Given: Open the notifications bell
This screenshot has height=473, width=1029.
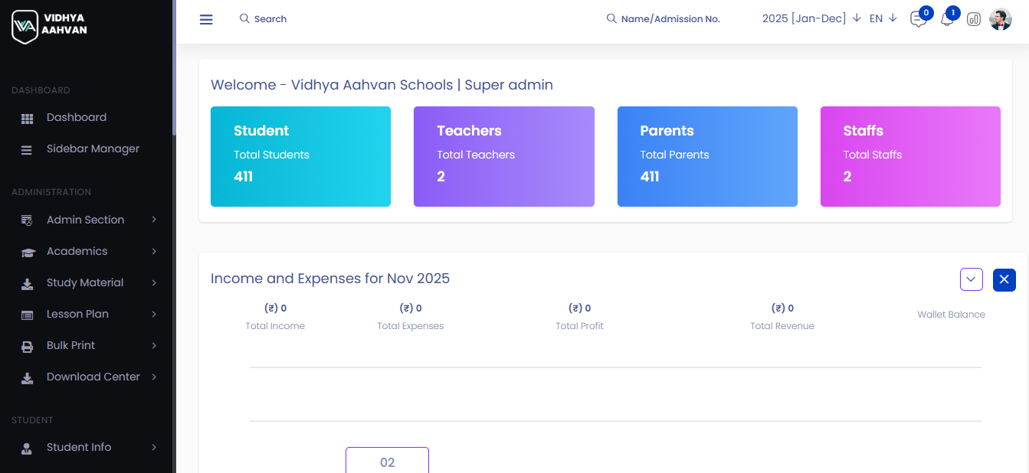Looking at the screenshot, I should point(947,19).
